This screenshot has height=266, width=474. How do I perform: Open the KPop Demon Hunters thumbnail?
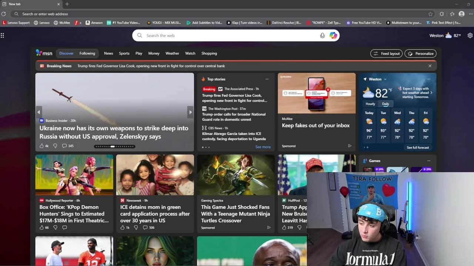tap(74, 175)
